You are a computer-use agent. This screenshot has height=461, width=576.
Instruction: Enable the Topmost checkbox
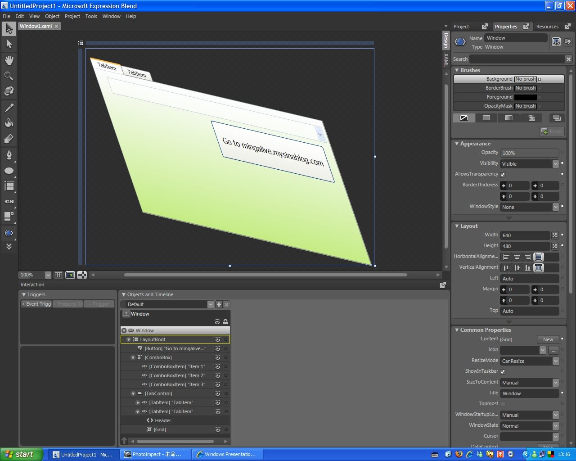pos(503,404)
